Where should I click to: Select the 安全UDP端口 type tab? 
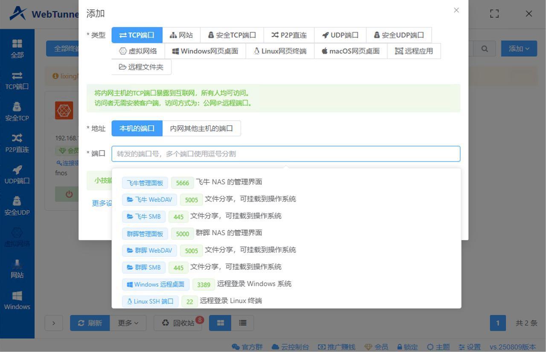coord(399,35)
